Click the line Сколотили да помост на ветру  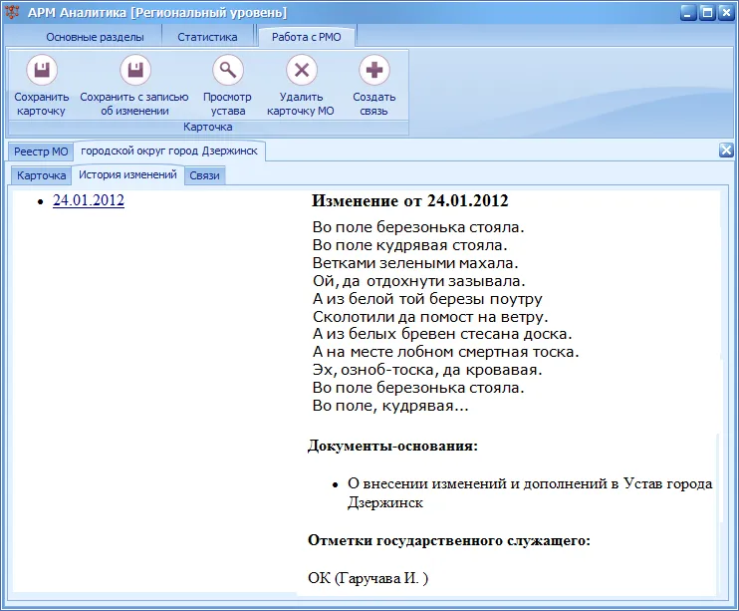click(x=430, y=317)
